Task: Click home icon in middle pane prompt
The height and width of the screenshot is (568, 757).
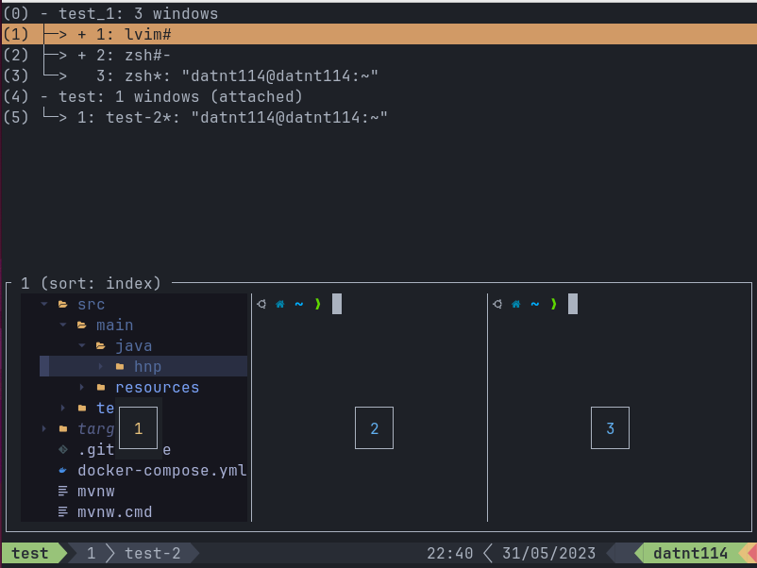Action: pos(279,304)
